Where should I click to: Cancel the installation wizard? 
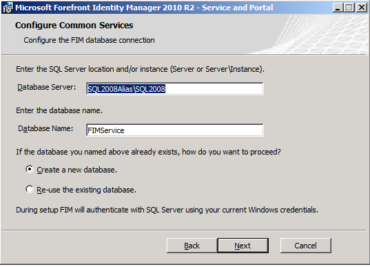[306, 246]
